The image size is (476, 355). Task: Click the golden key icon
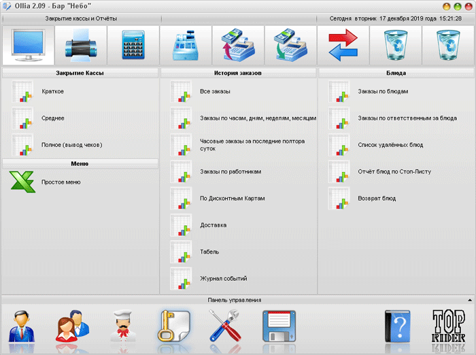[173, 326]
